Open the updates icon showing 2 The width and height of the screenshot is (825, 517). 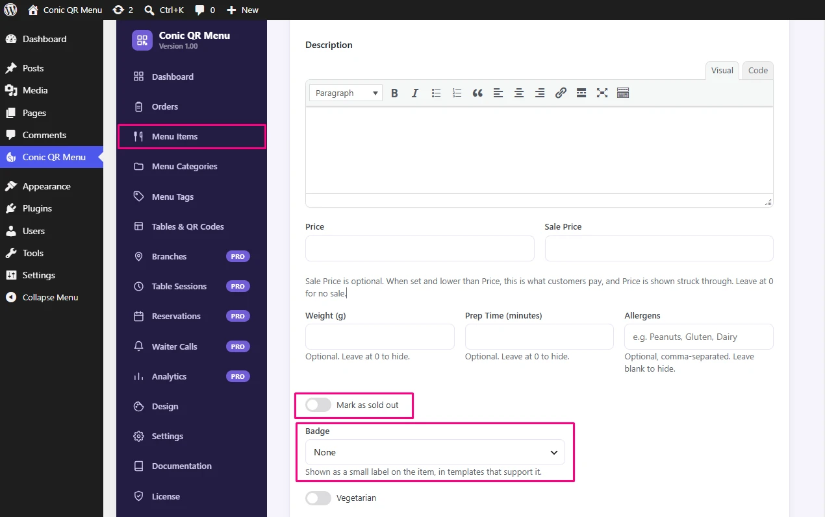pyautogui.click(x=122, y=10)
